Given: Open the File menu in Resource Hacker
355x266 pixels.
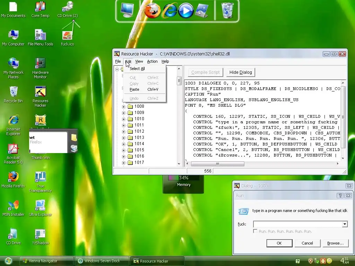Looking at the screenshot, I should 118,61.
